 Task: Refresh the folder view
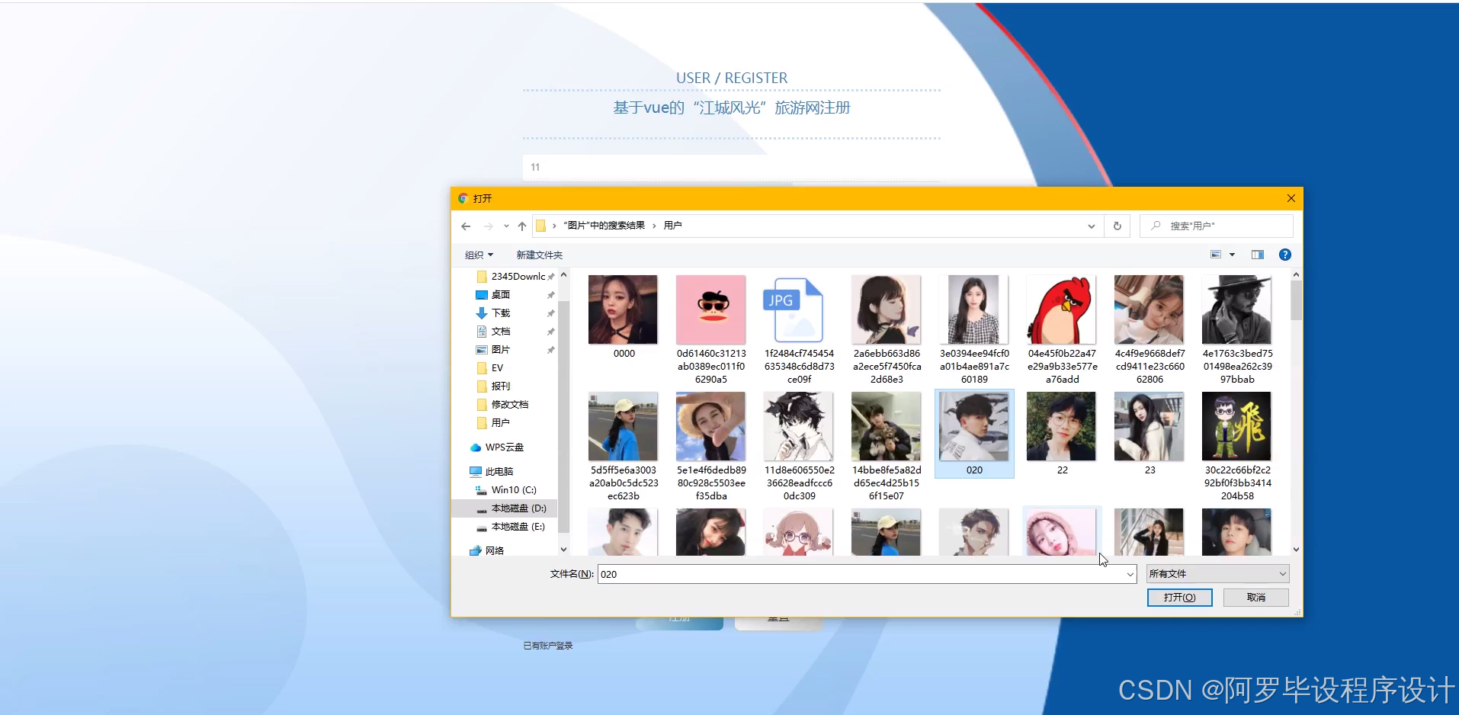1117,226
